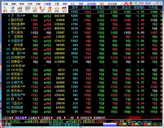
Task: Open the 信息 information icon
Action: (57, 9)
